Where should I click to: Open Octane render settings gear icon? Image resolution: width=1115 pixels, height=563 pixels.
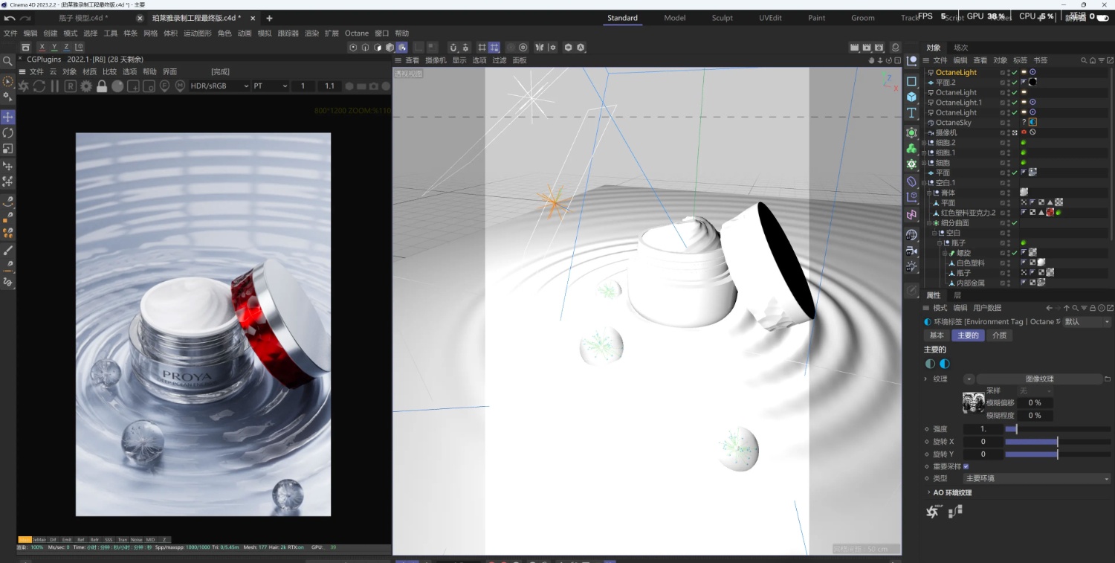(86, 86)
